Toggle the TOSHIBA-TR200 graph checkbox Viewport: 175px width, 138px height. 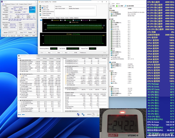point(70,22)
